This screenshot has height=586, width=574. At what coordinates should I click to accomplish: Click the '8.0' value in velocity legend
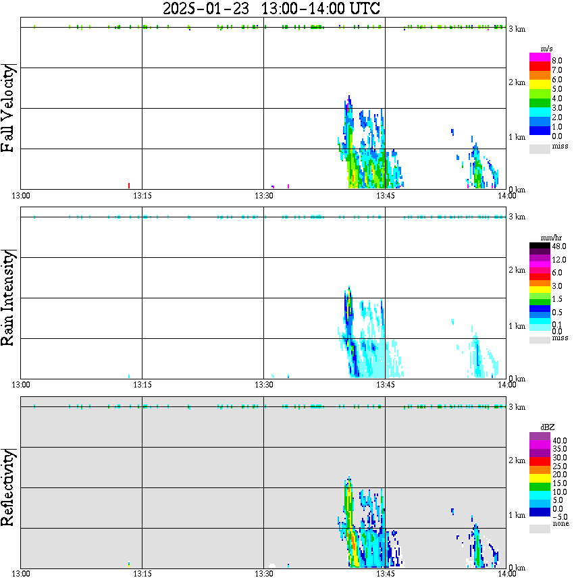(x=557, y=61)
